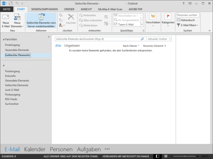213x159 pixels.
Task: Toggle Neuestes Element sort order
Action: click(155, 46)
